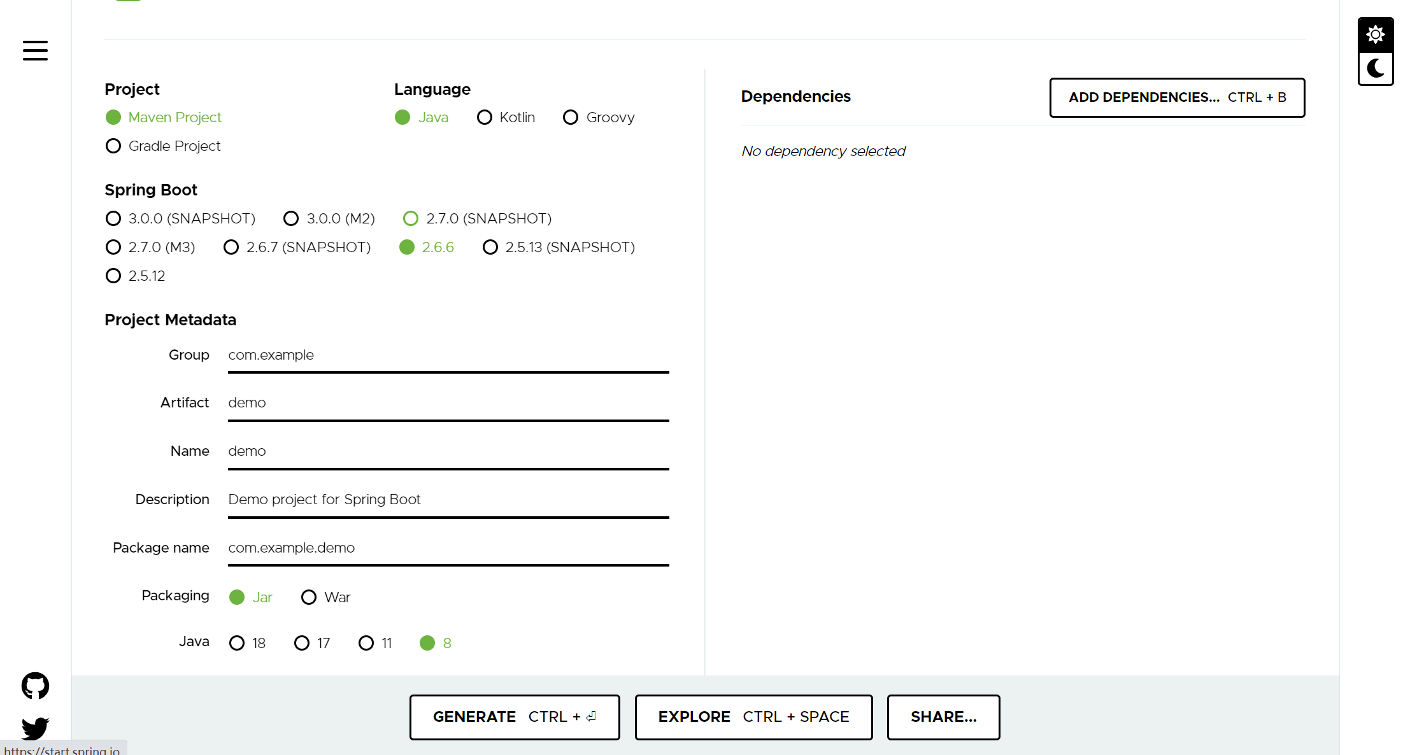Open the Share dialog

tap(943, 717)
